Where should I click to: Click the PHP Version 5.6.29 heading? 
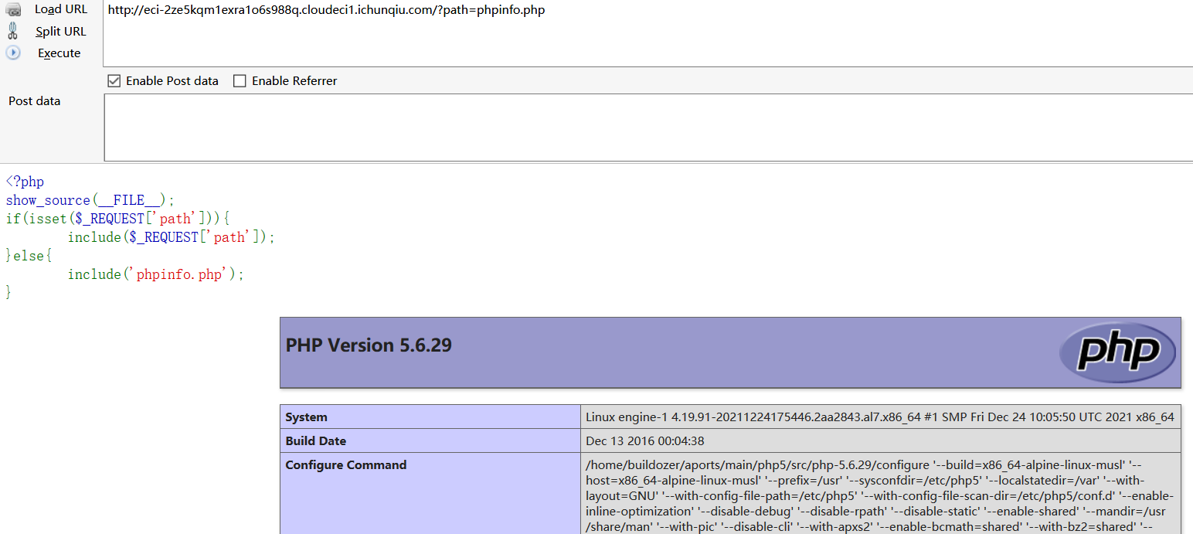click(369, 345)
